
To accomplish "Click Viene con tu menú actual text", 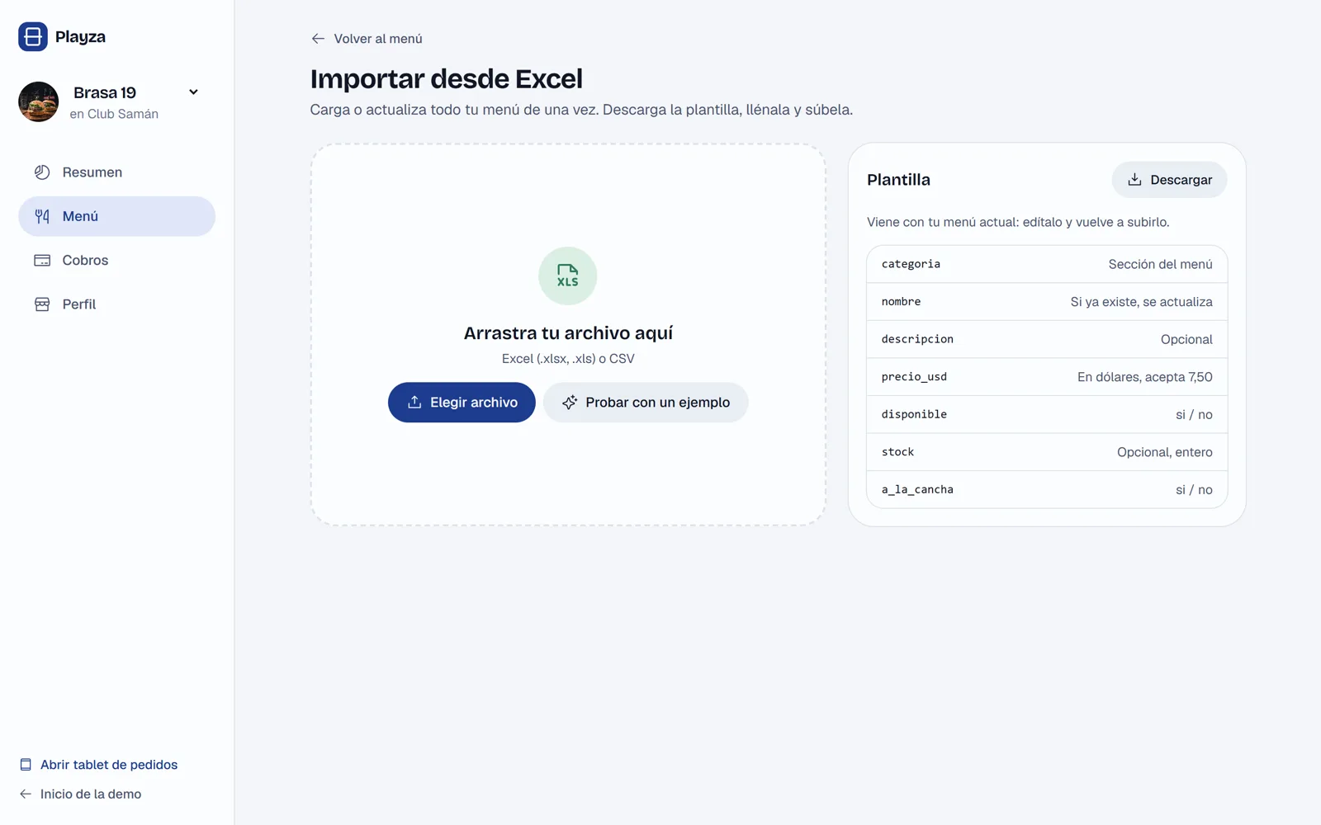I will click(1018, 222).
